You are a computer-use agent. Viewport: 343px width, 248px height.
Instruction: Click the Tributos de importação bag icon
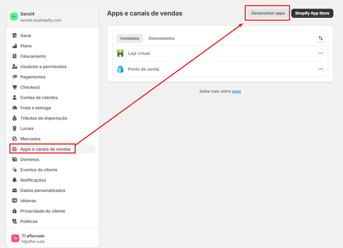tap(14, 118)
